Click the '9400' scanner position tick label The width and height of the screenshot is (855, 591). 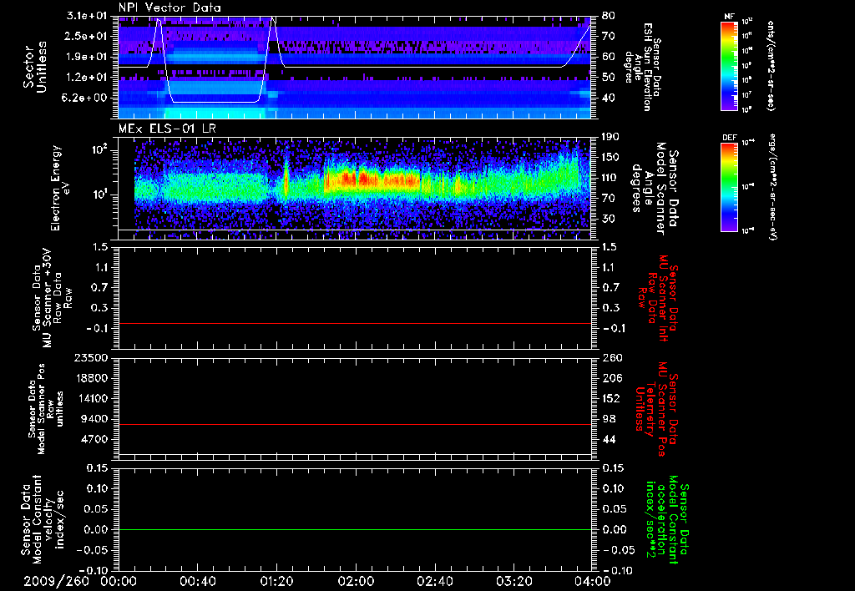click(x=94, y=419)
